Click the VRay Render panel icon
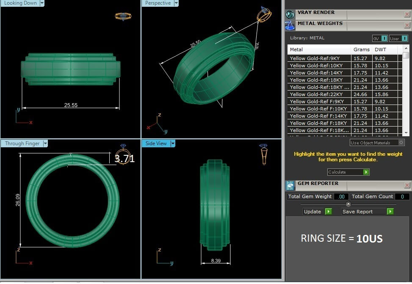The height and width of the screenshot is (284, 412). 290,14
